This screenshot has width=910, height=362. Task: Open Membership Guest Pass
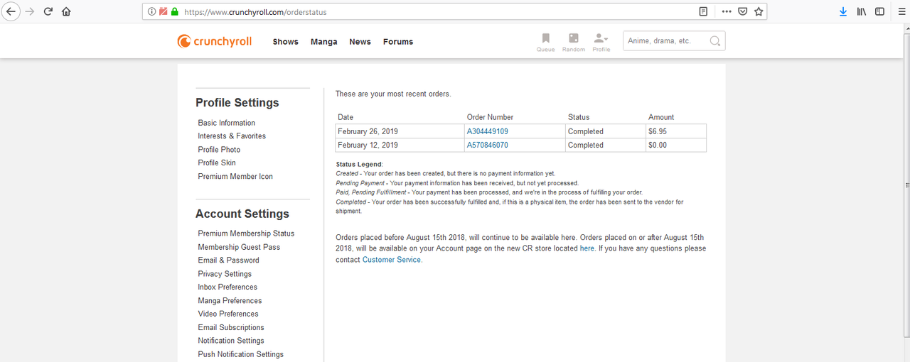(x=239, y=247)
